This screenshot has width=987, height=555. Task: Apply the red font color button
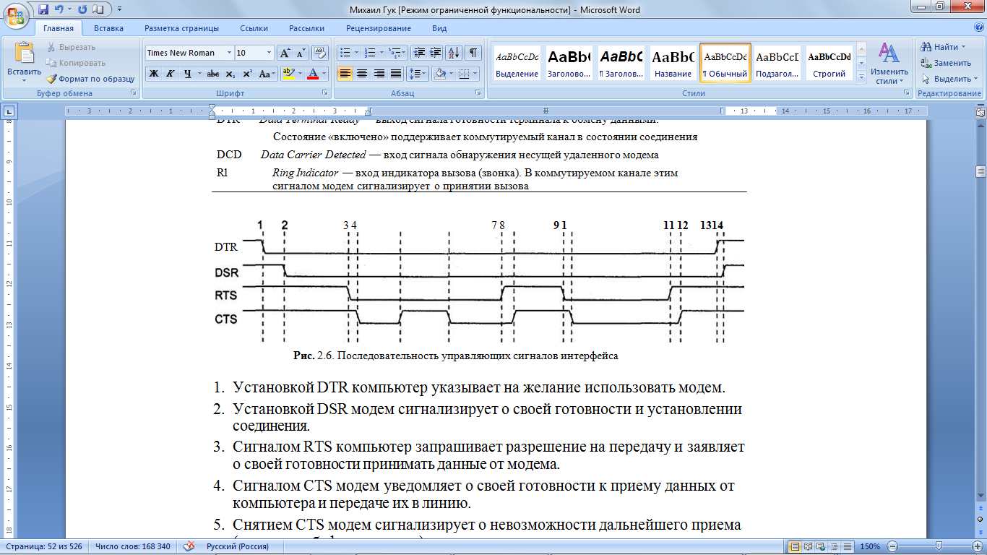pyautogui.click(x=313, y=74)
